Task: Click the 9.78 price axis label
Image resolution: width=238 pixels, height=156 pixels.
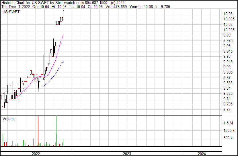Action: (227, 109)
